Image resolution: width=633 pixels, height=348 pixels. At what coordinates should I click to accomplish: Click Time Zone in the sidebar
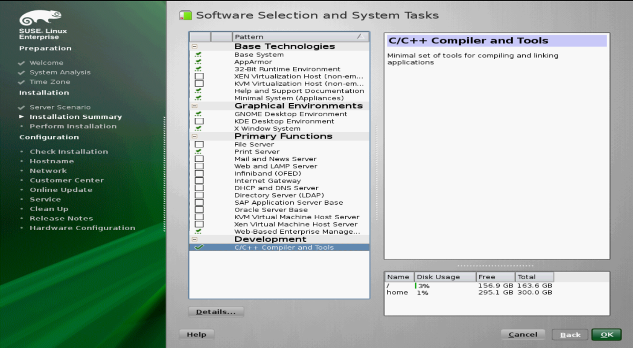[50, 82]
